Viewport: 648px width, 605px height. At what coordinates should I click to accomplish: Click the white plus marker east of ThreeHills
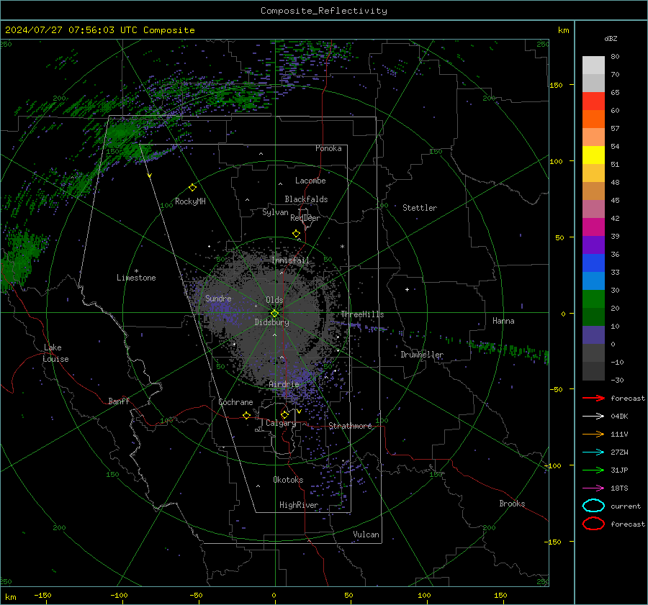pos(407,289)
